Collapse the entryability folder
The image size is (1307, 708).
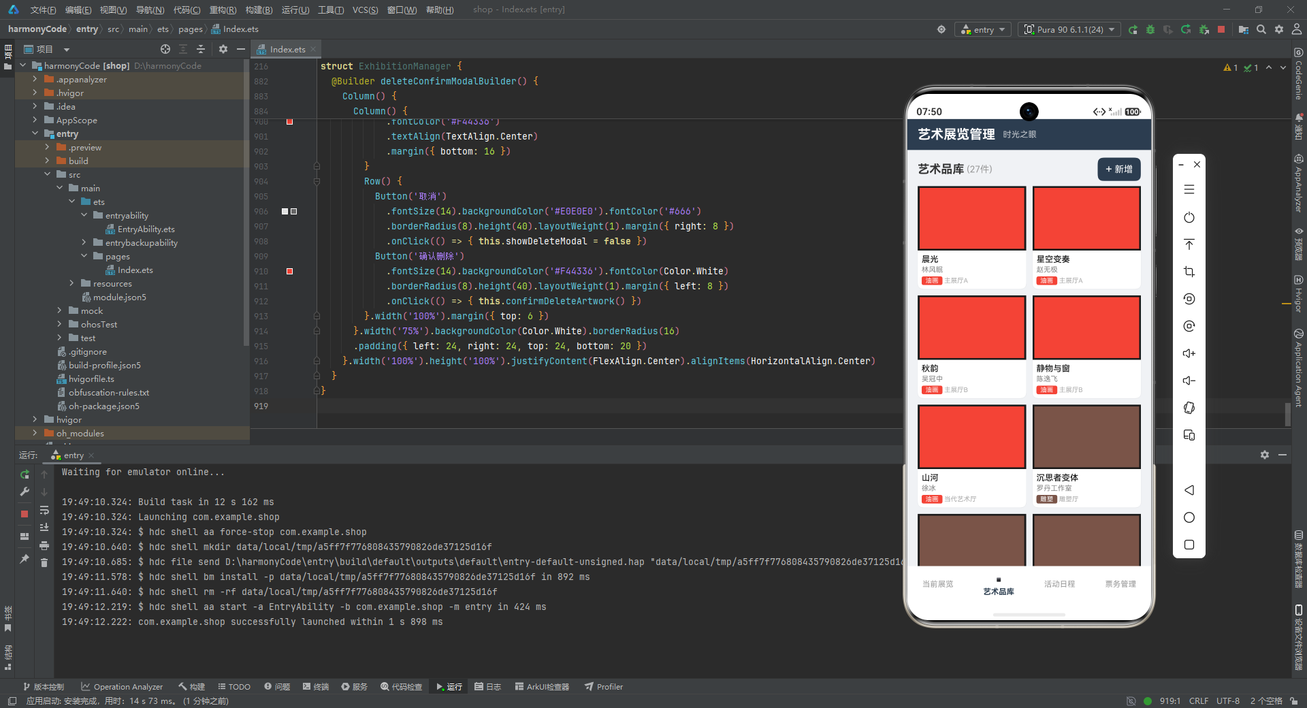(x=84, y=215)
